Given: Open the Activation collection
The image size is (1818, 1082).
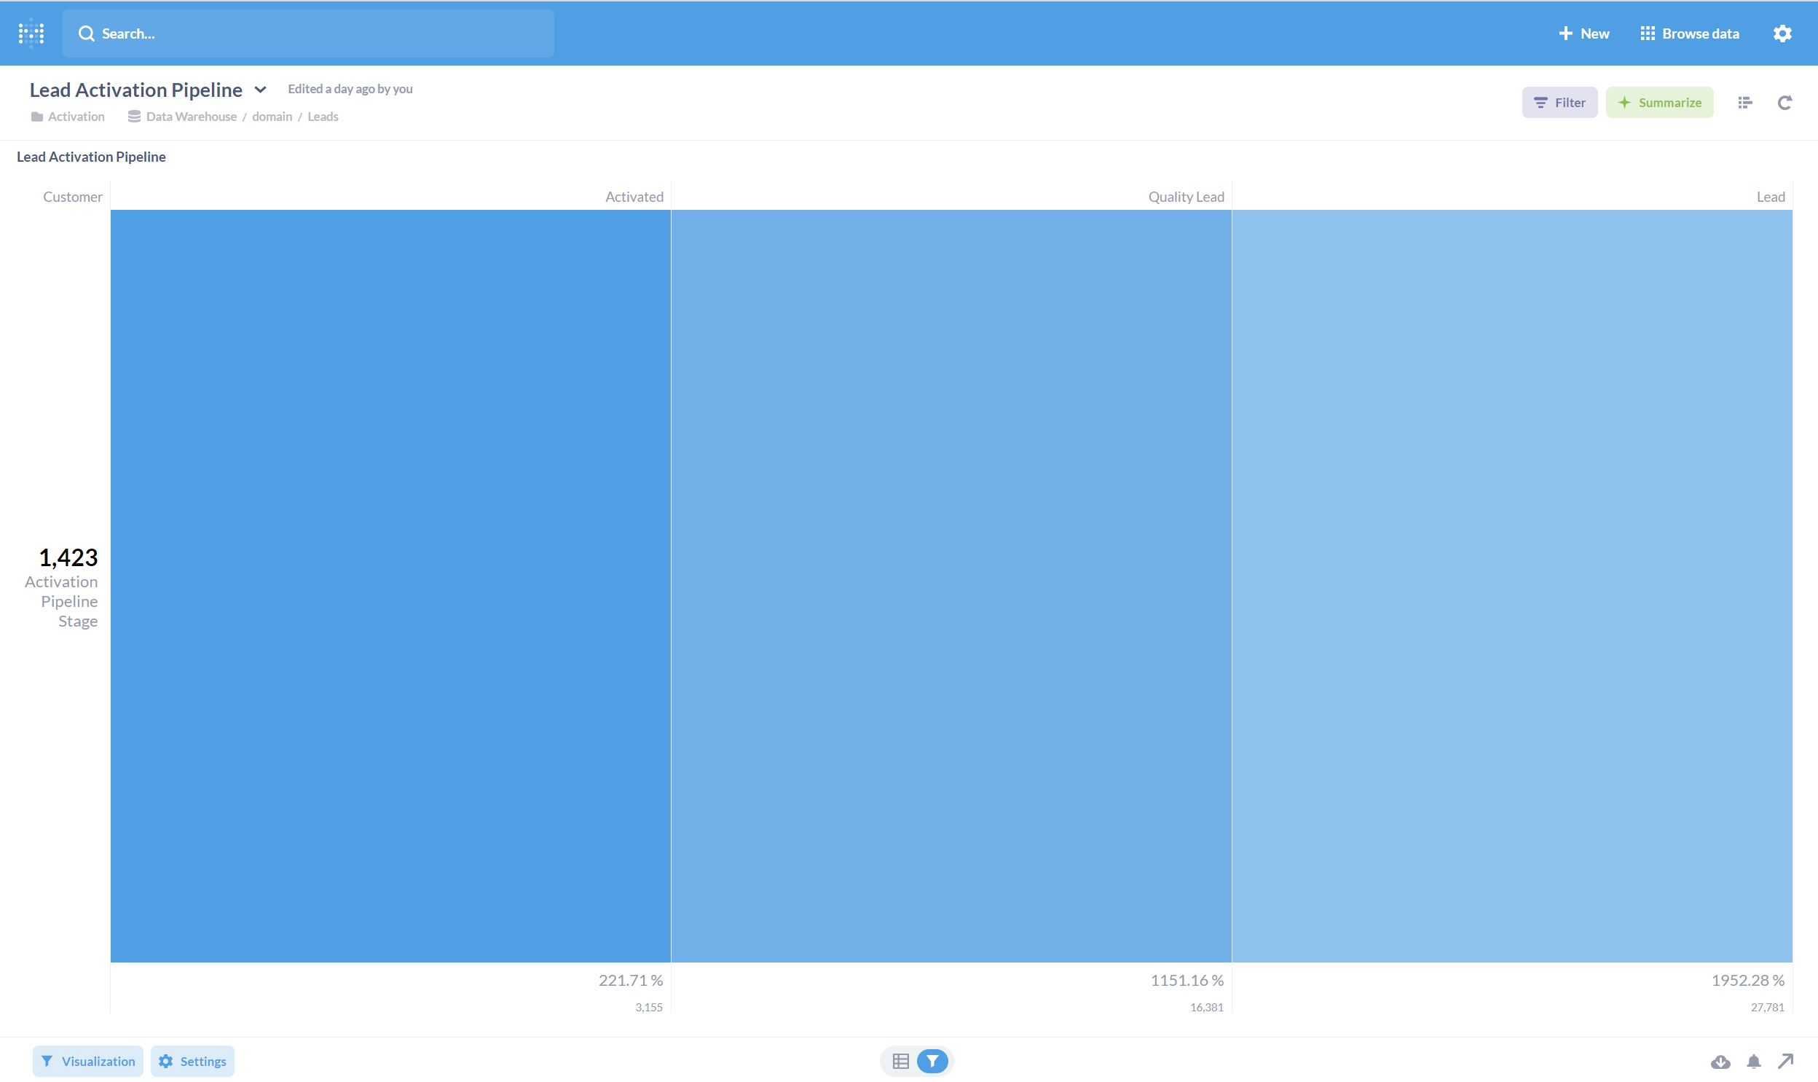Looking at the screenshot, I should 75,116.
